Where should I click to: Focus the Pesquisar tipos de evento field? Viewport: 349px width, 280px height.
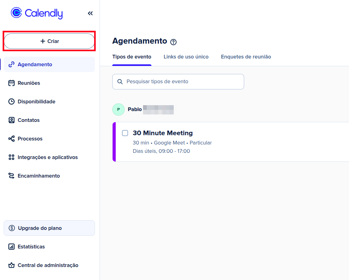pyautogui.click(x=178, y=82)
